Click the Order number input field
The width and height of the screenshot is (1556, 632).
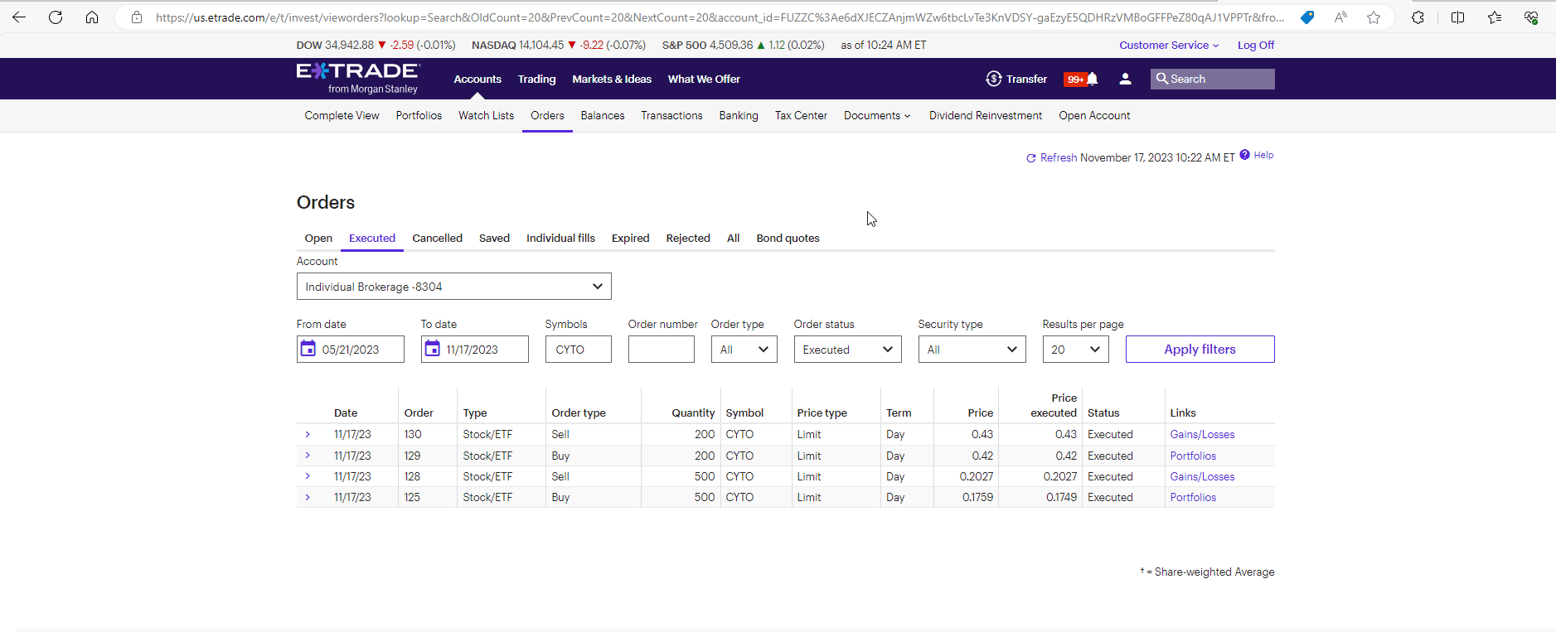coord(661,350)
